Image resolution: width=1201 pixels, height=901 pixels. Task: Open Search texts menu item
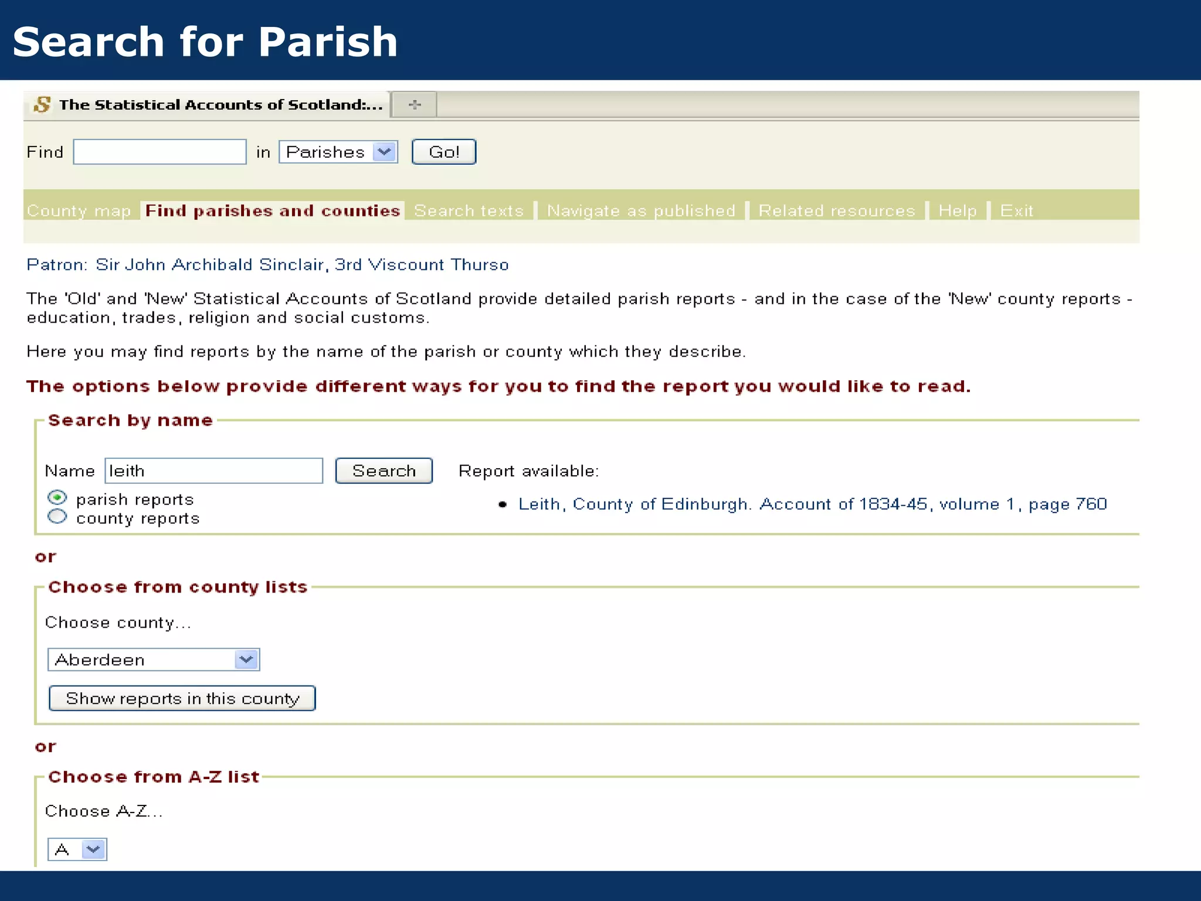(x=469, y=211)
